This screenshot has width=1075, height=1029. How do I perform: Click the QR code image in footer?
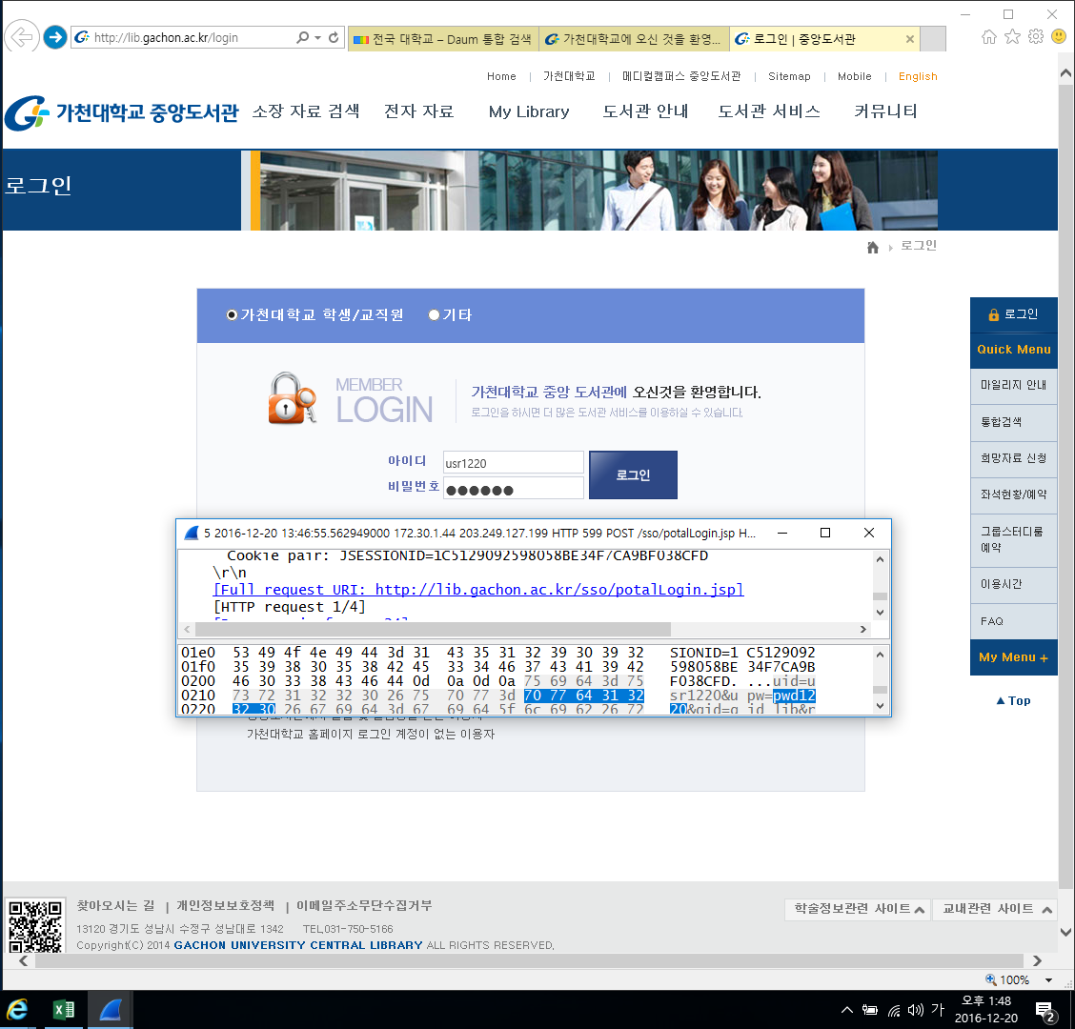[x=34, y=926]
